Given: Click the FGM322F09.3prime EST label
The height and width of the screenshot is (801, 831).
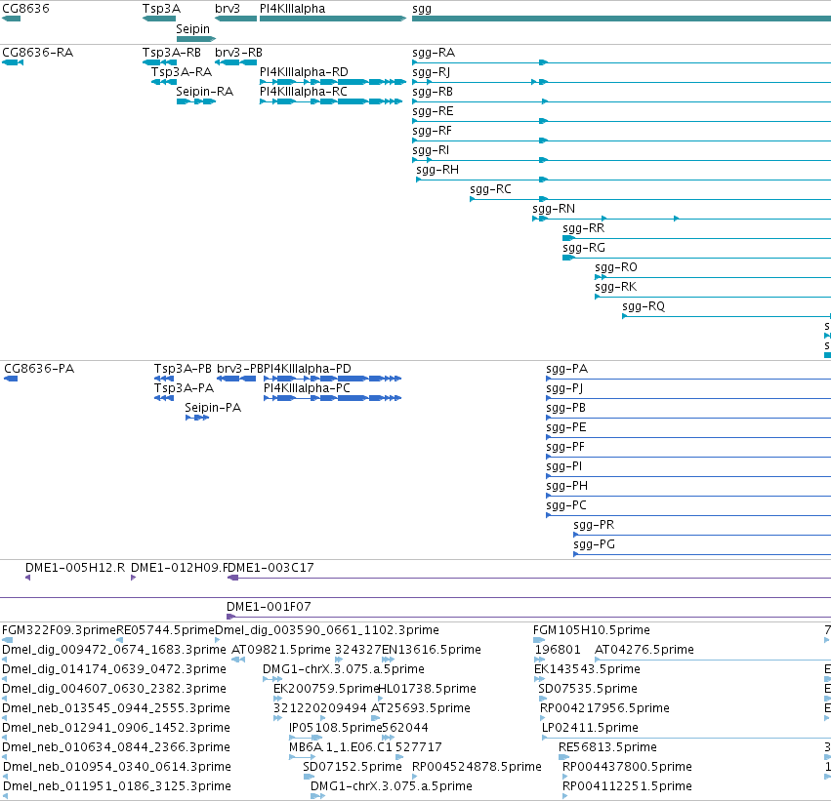Looking at the screenshot, I should (x=59, y=630).
